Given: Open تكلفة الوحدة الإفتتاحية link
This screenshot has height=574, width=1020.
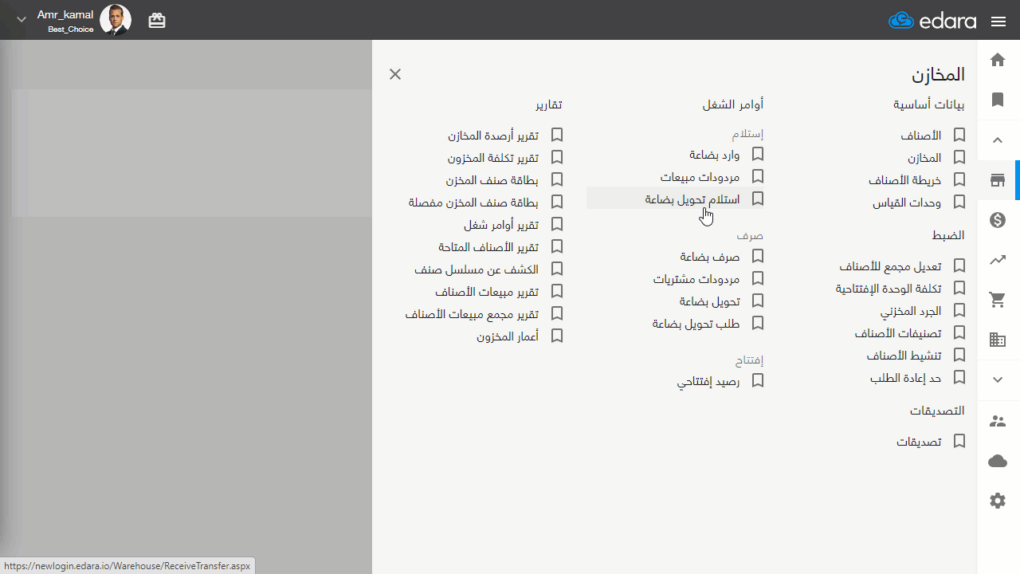Looking at the screenshot, I should (889, 289).
